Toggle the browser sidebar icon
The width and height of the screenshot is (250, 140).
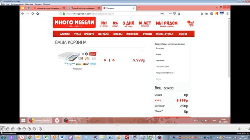click(x=212, y=14)
